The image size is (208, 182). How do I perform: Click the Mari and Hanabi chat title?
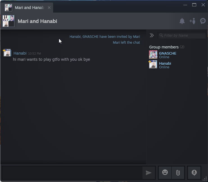pos(37,21)
